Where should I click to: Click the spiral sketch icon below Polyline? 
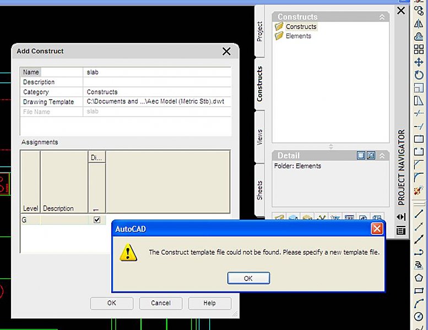[419, 265]
